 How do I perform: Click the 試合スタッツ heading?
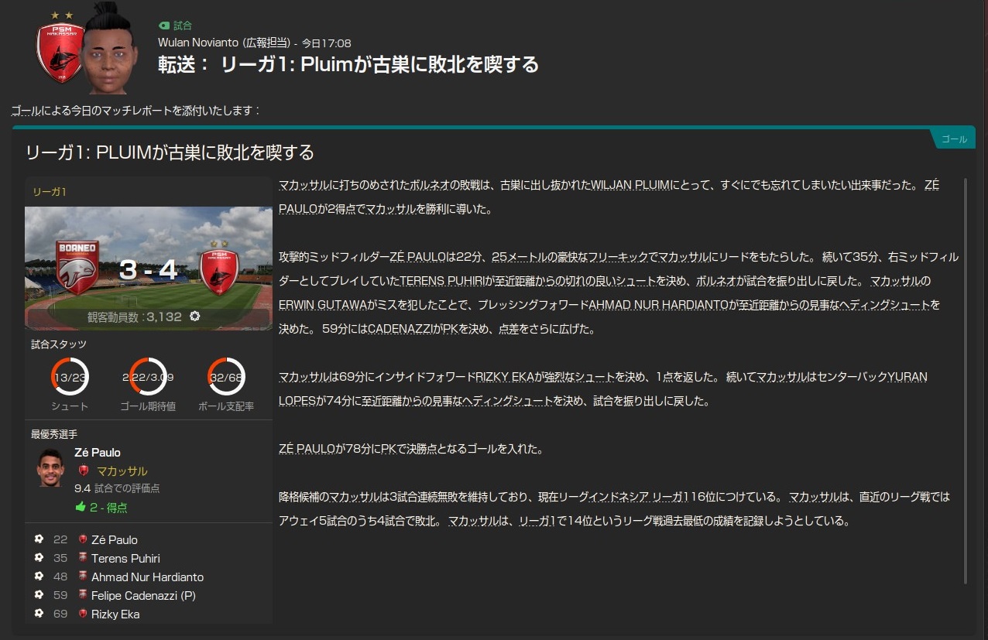[x=59, y=344]
